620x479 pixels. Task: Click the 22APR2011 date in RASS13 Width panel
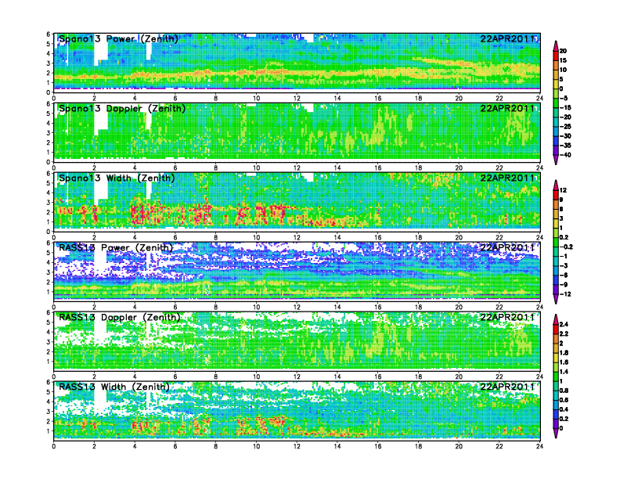(x=507, y=387)
